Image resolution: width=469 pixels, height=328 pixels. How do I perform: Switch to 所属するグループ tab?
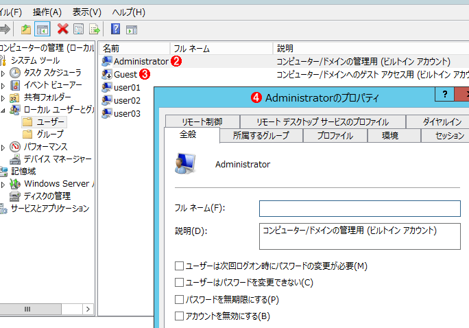261,136
